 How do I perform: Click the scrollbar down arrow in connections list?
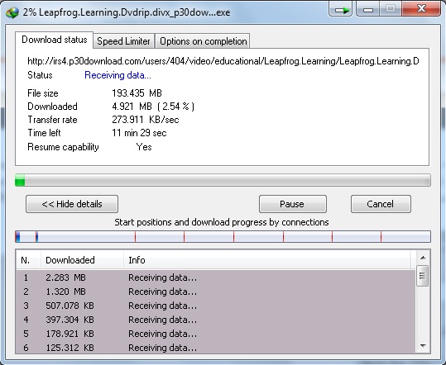tap(423, 346)
